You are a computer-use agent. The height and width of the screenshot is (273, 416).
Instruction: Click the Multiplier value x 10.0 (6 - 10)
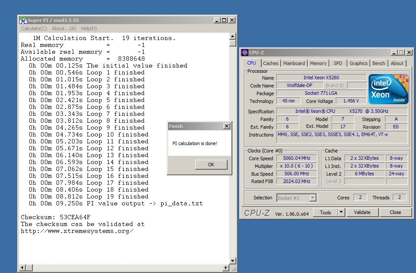tap(297, 166)
